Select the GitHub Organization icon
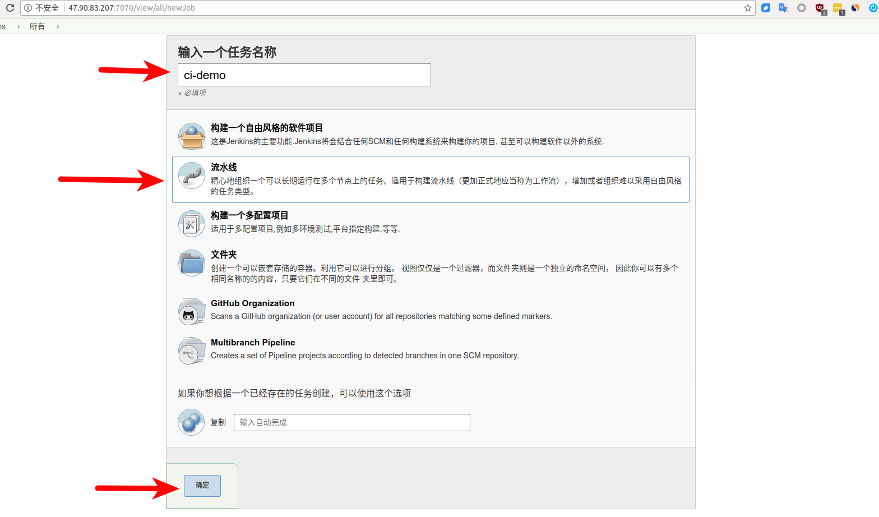Image resolution: width=879 pixels, height=517 pixels. point(192,312)
